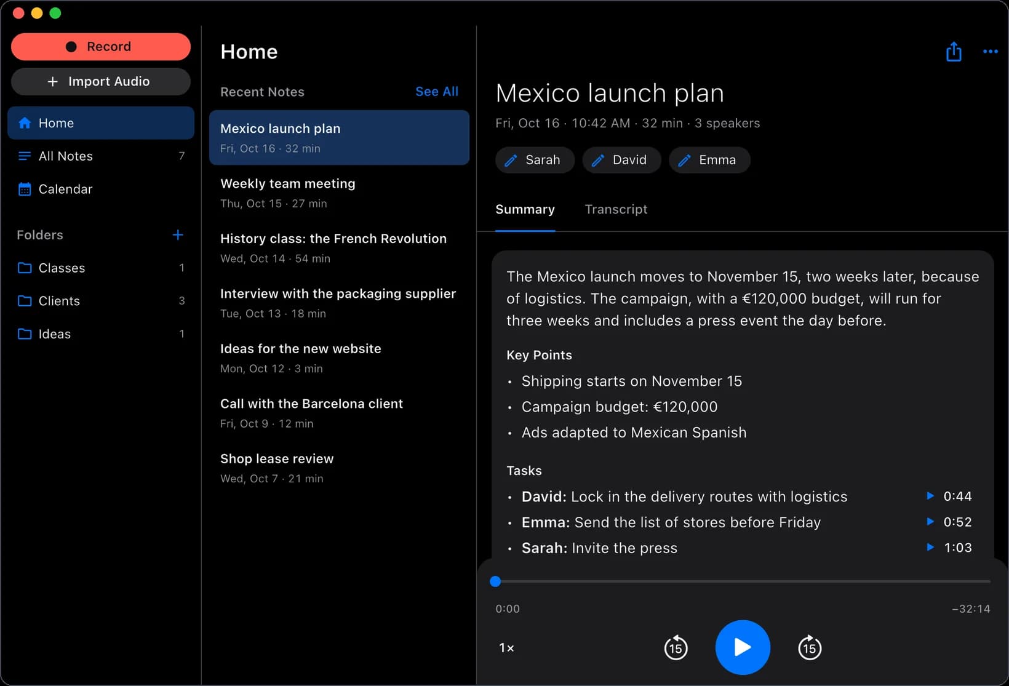The height and width of the screenshot is (686, 1009).
Task: Click Import Audio button
Action: click(101, 81)
